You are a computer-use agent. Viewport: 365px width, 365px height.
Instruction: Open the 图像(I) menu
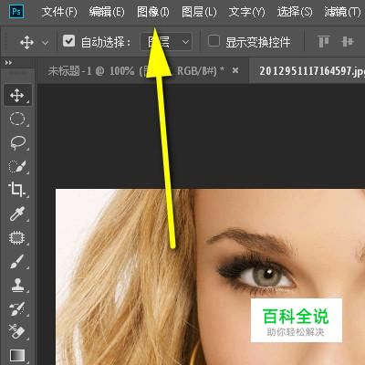[152, 12]
